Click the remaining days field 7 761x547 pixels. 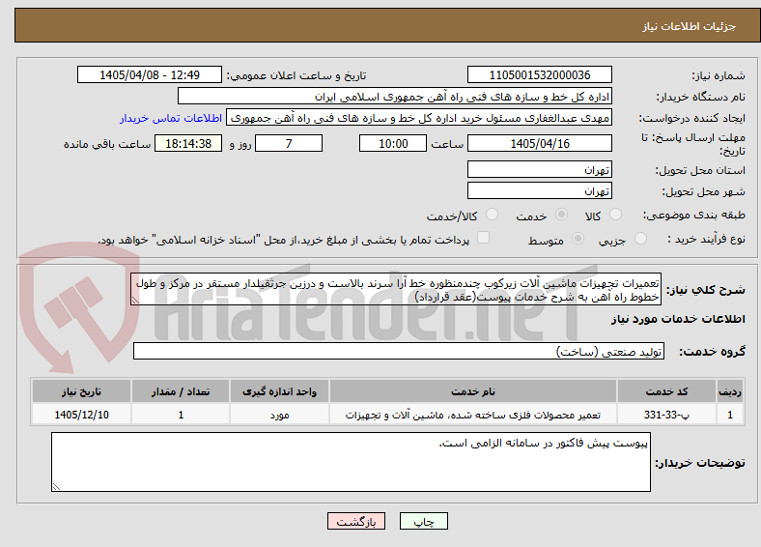(x=289, y=143)
